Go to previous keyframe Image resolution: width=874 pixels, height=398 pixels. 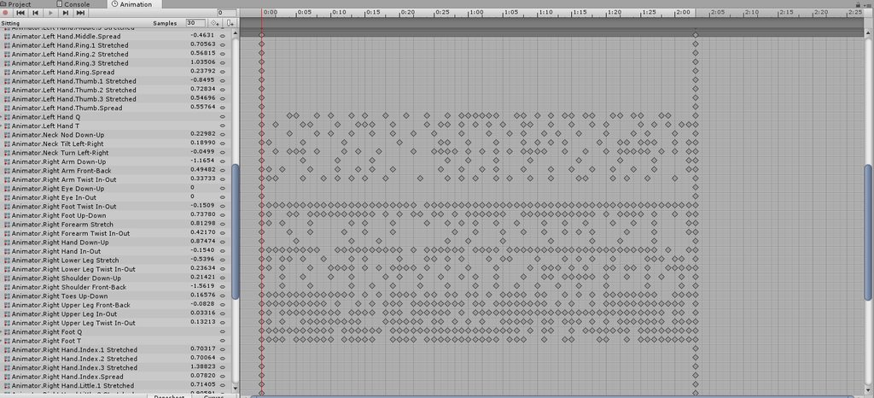click(x=36, y=13)
